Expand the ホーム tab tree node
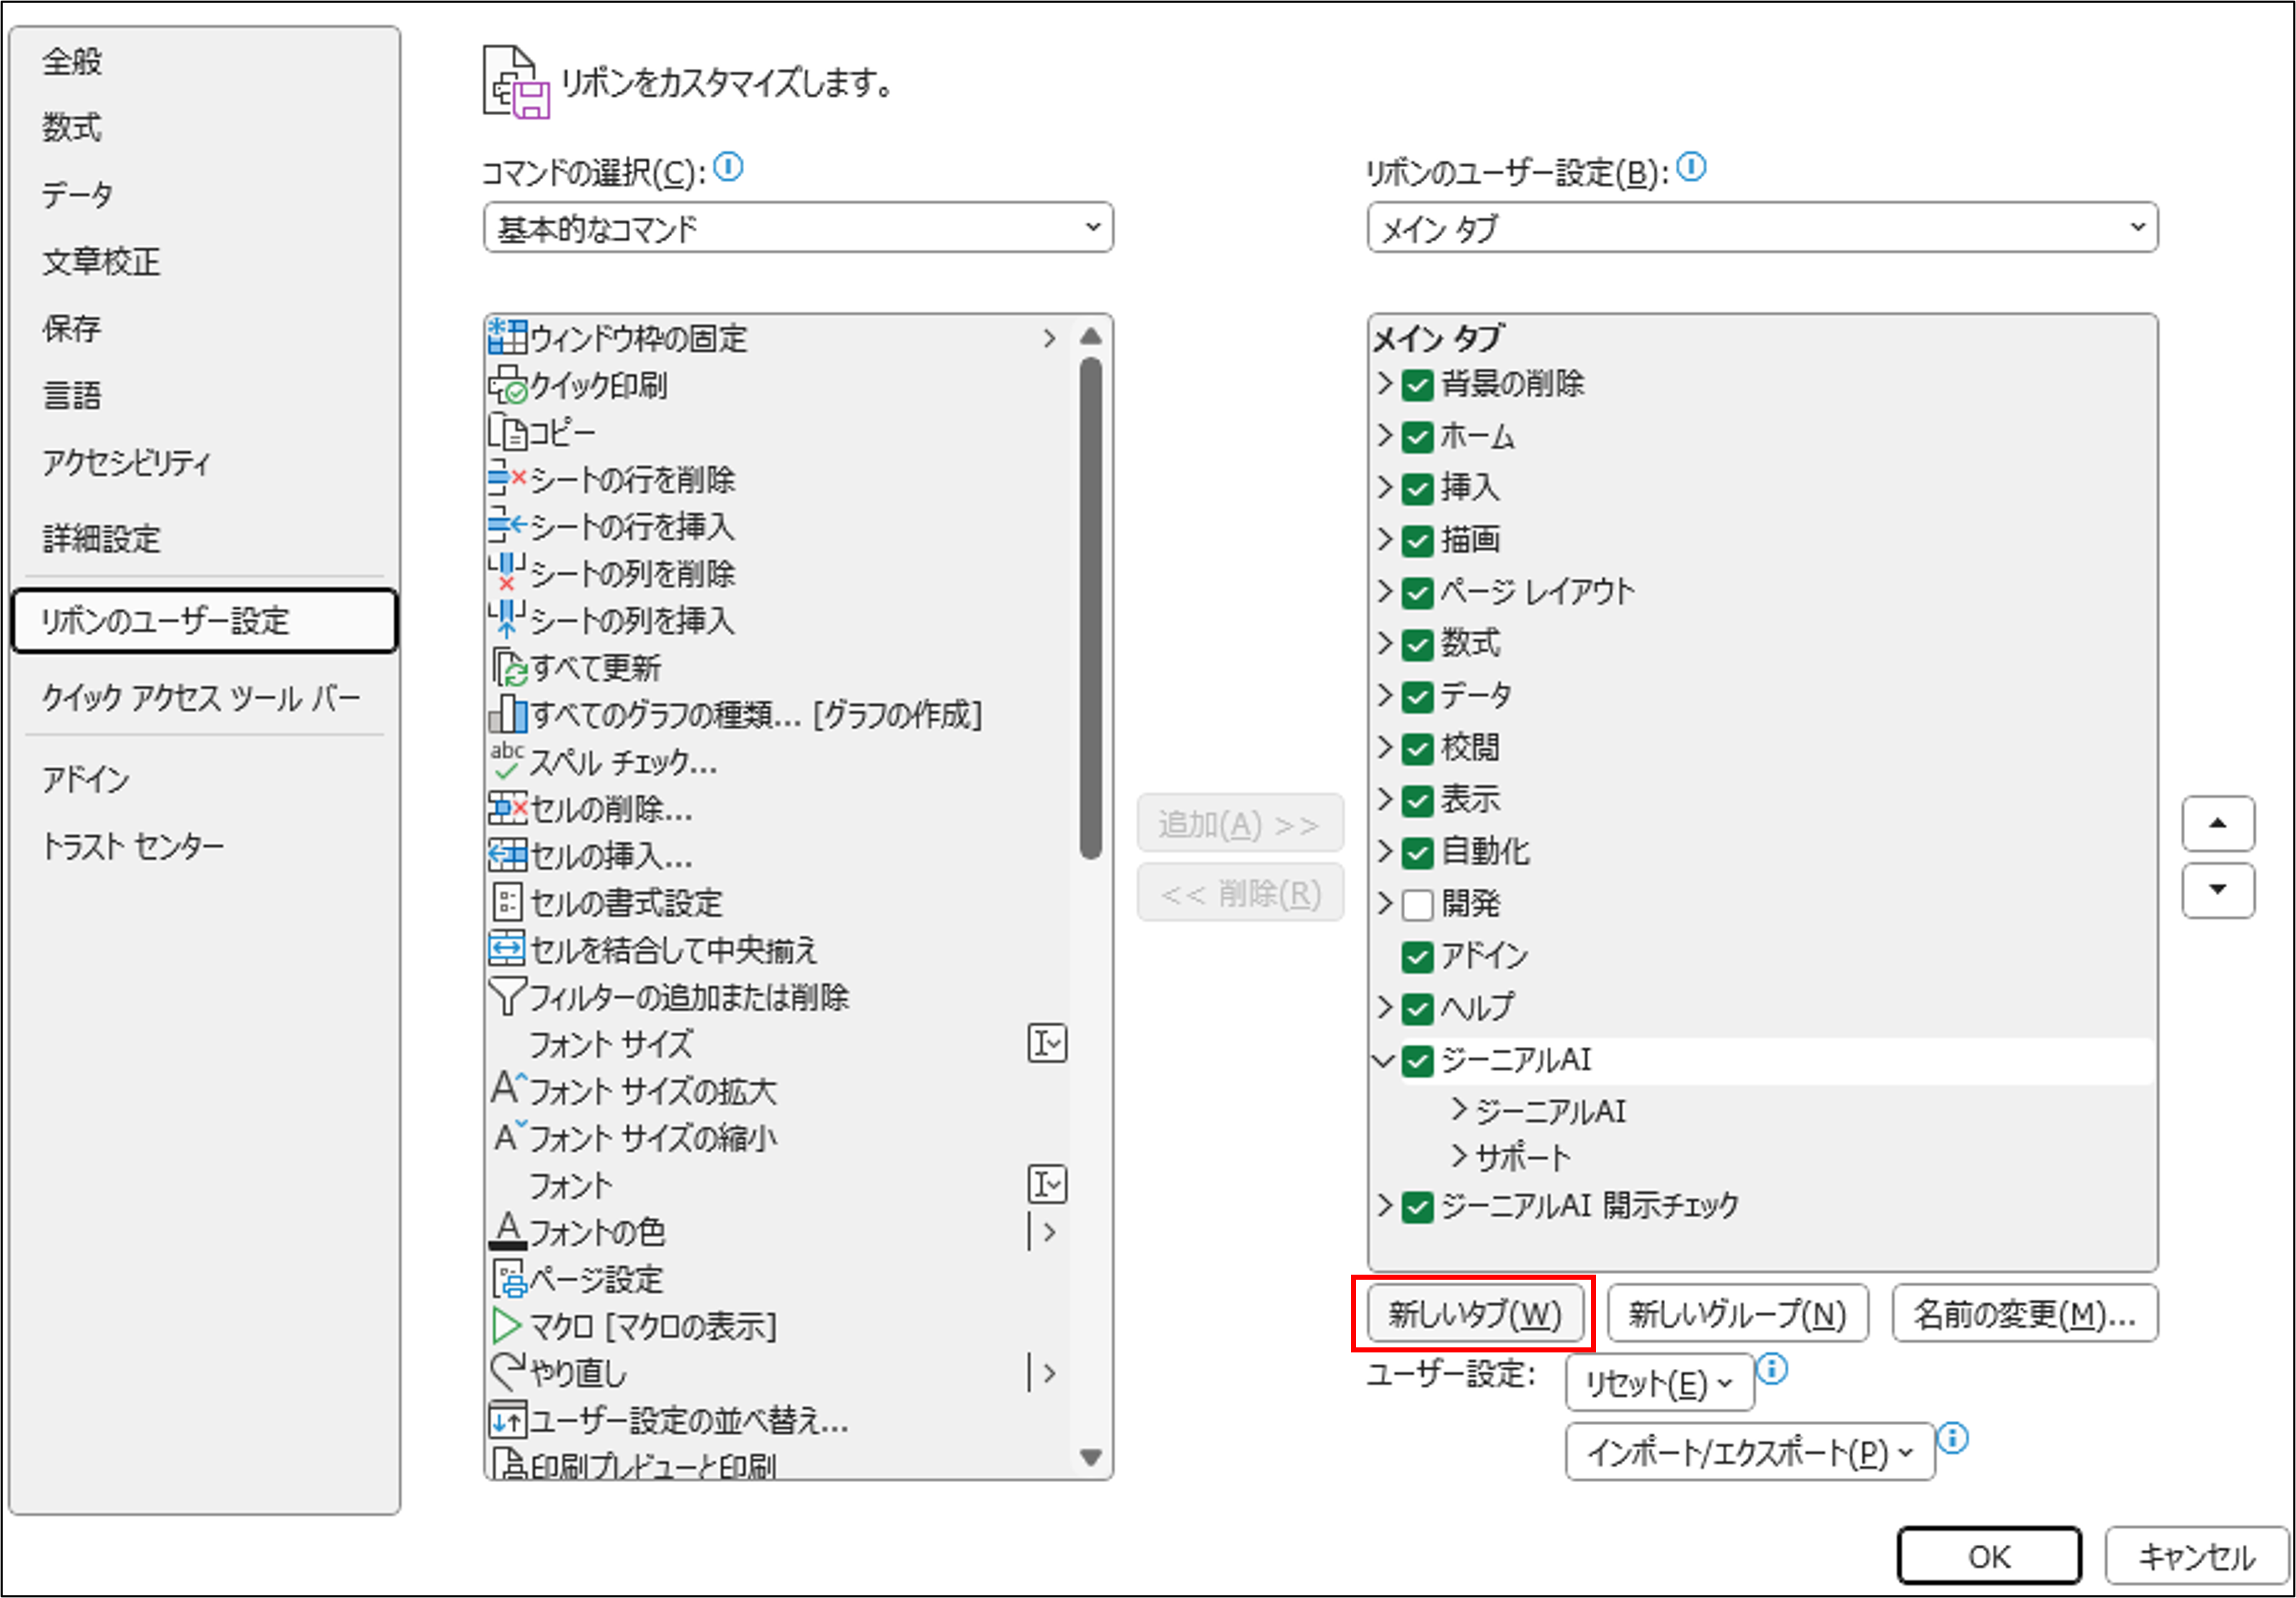 tap(1384, 436)
